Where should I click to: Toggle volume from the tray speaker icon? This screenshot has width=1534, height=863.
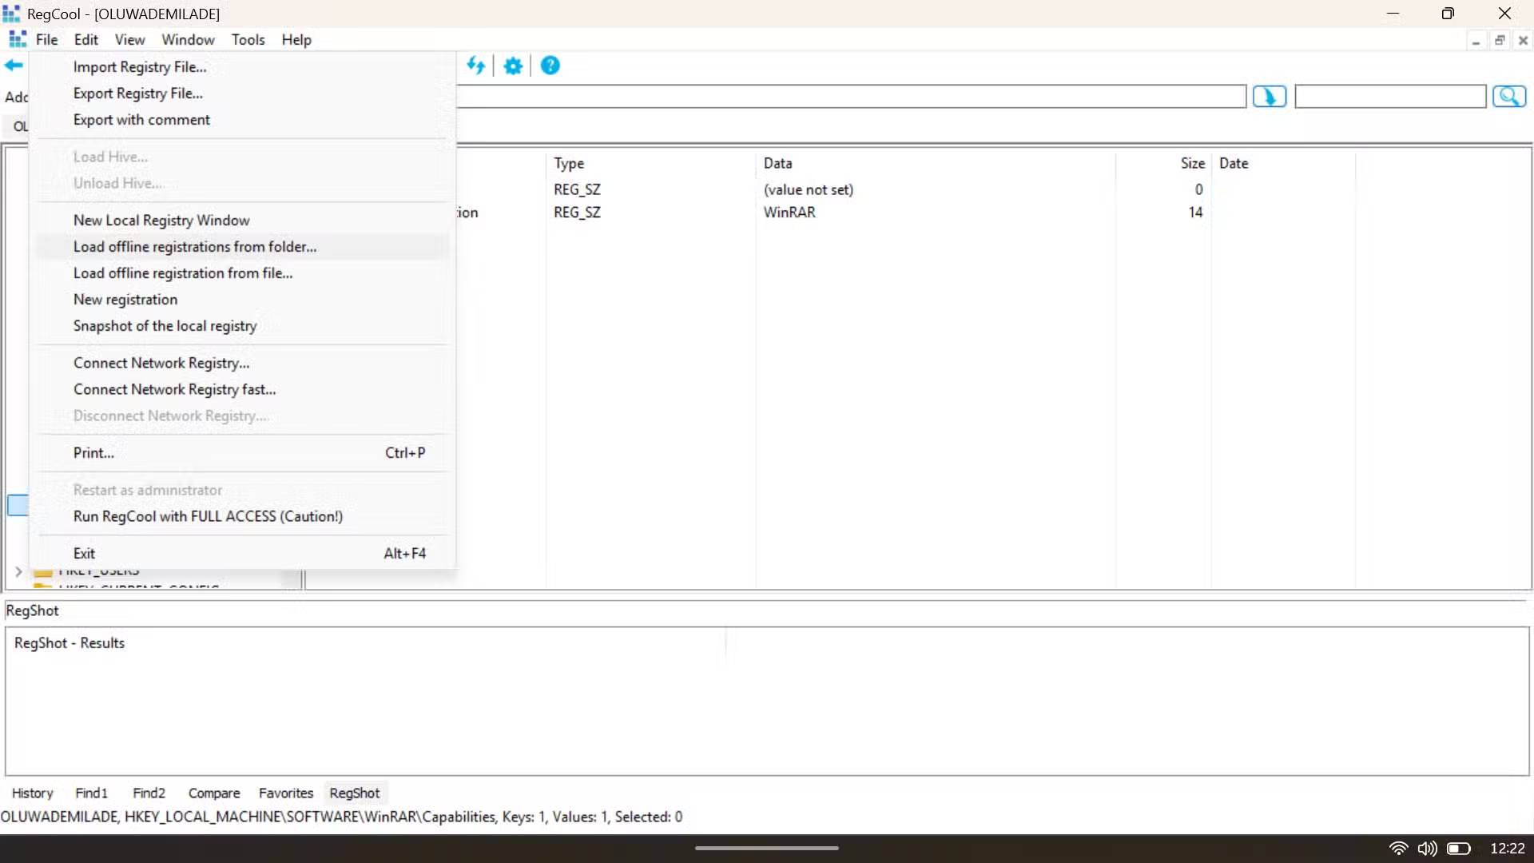(x=1428, y=848)
